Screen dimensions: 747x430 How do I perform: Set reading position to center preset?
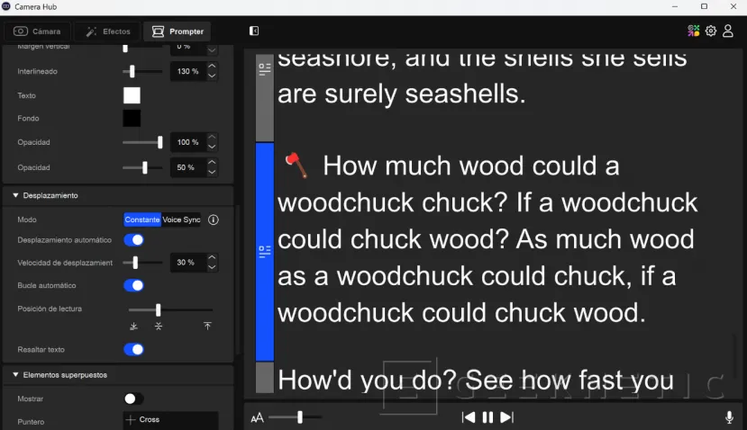point(159,326)
